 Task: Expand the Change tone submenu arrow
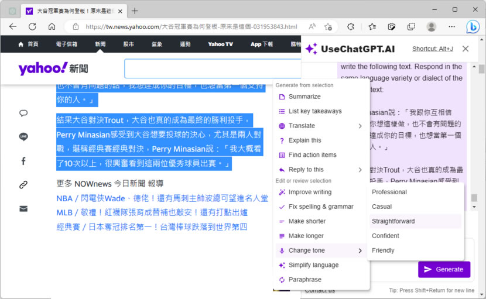pos(360,250)
